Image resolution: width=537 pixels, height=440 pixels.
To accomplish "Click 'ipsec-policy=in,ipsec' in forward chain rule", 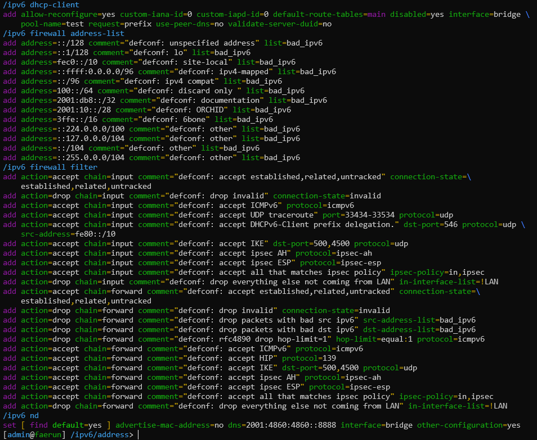I will point(446,397).
